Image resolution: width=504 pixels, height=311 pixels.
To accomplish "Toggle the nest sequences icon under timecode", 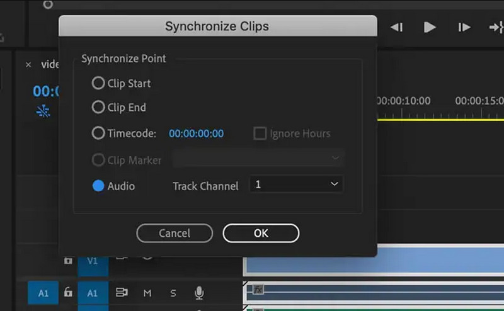I will coord(43,111).
